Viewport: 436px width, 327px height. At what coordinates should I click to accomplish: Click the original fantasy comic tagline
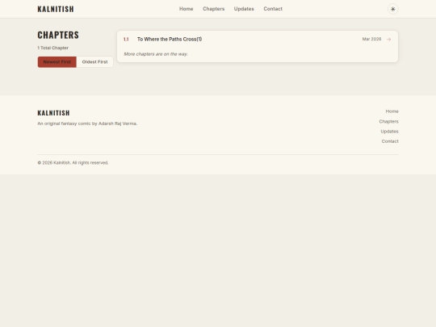click(x=87, y=124)
